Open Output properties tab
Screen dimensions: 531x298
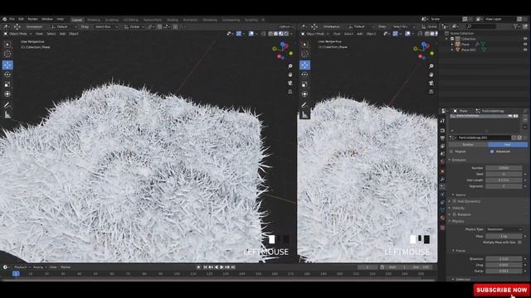pos(442,138)
